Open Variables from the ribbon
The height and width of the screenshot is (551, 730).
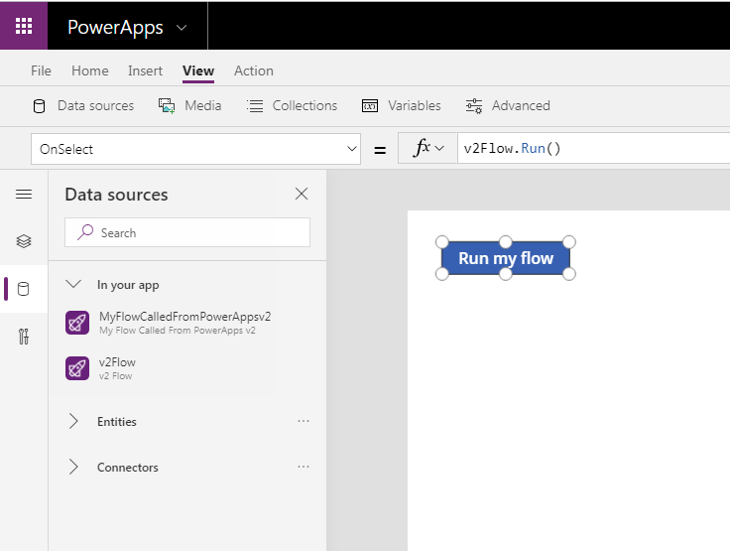(402, 106)
